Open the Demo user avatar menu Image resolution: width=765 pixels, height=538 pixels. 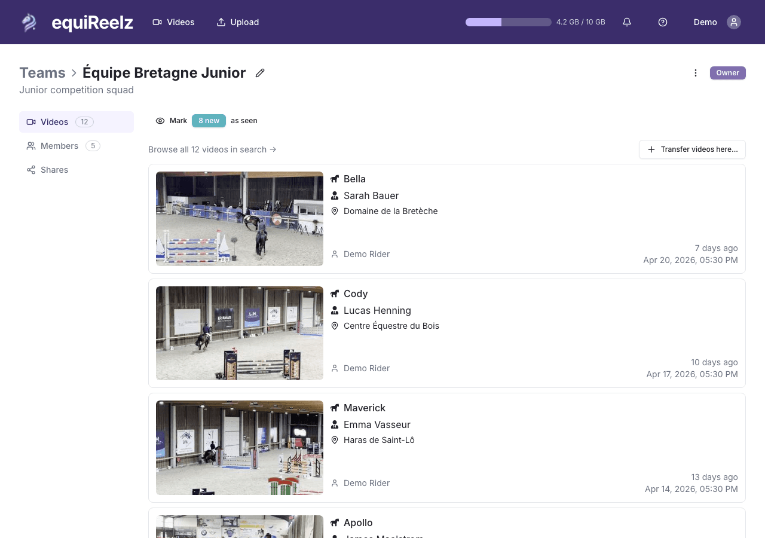pos(734,22)
